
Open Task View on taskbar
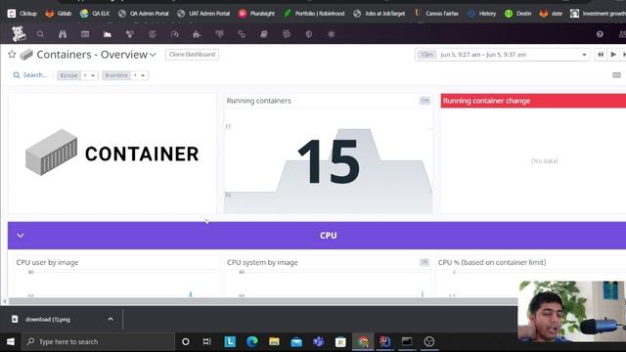206,341
